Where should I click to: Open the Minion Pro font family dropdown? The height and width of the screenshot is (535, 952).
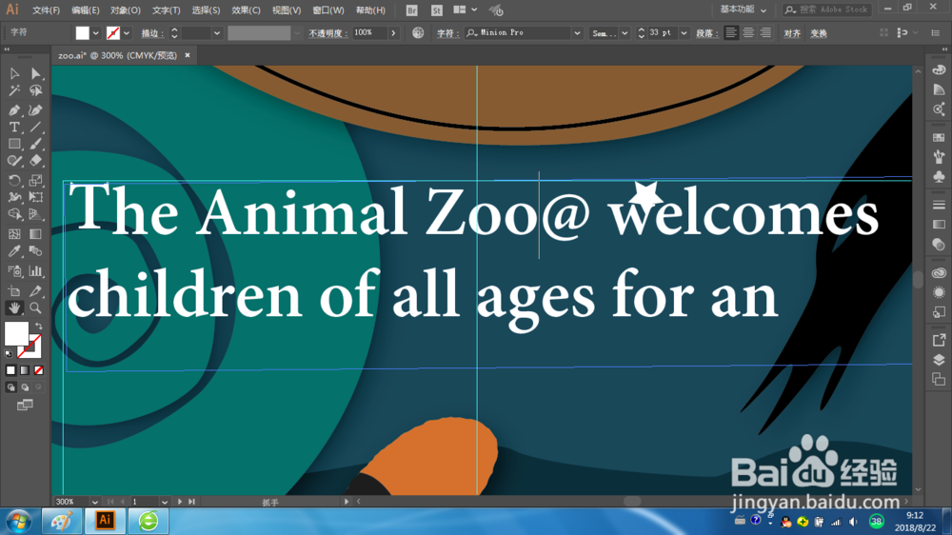coord(577,33)
